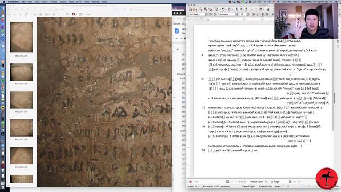Select the Draw tool in Preview markup toolbar
Screen dimensions: 341x192
click(x=26, y=14)
